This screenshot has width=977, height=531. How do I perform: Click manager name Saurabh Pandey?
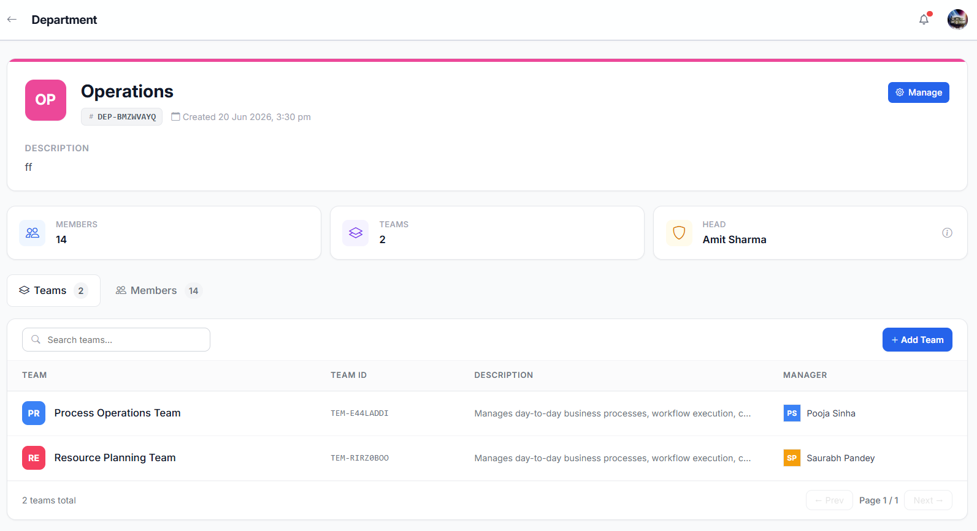[841, 458]
